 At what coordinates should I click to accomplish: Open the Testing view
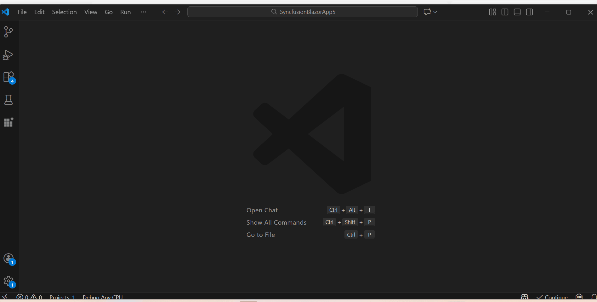(9, 100)
